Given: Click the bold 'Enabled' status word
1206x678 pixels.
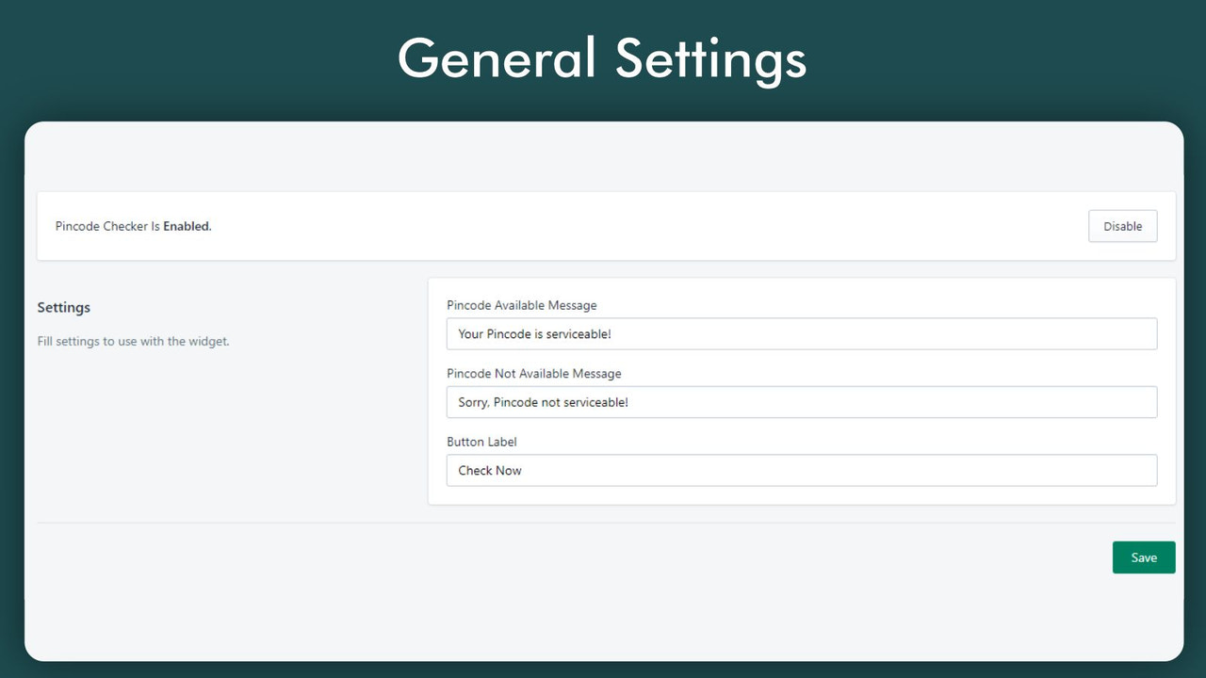Looking at the screenshot, I should click(x=187, y=226).
